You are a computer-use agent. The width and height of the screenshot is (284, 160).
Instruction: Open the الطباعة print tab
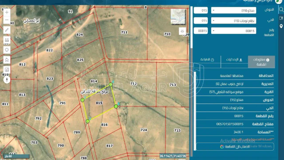(x=207, y=60)
